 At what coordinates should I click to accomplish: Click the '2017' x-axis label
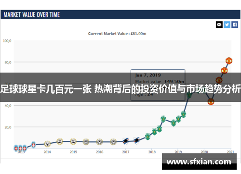coord(126,152)
